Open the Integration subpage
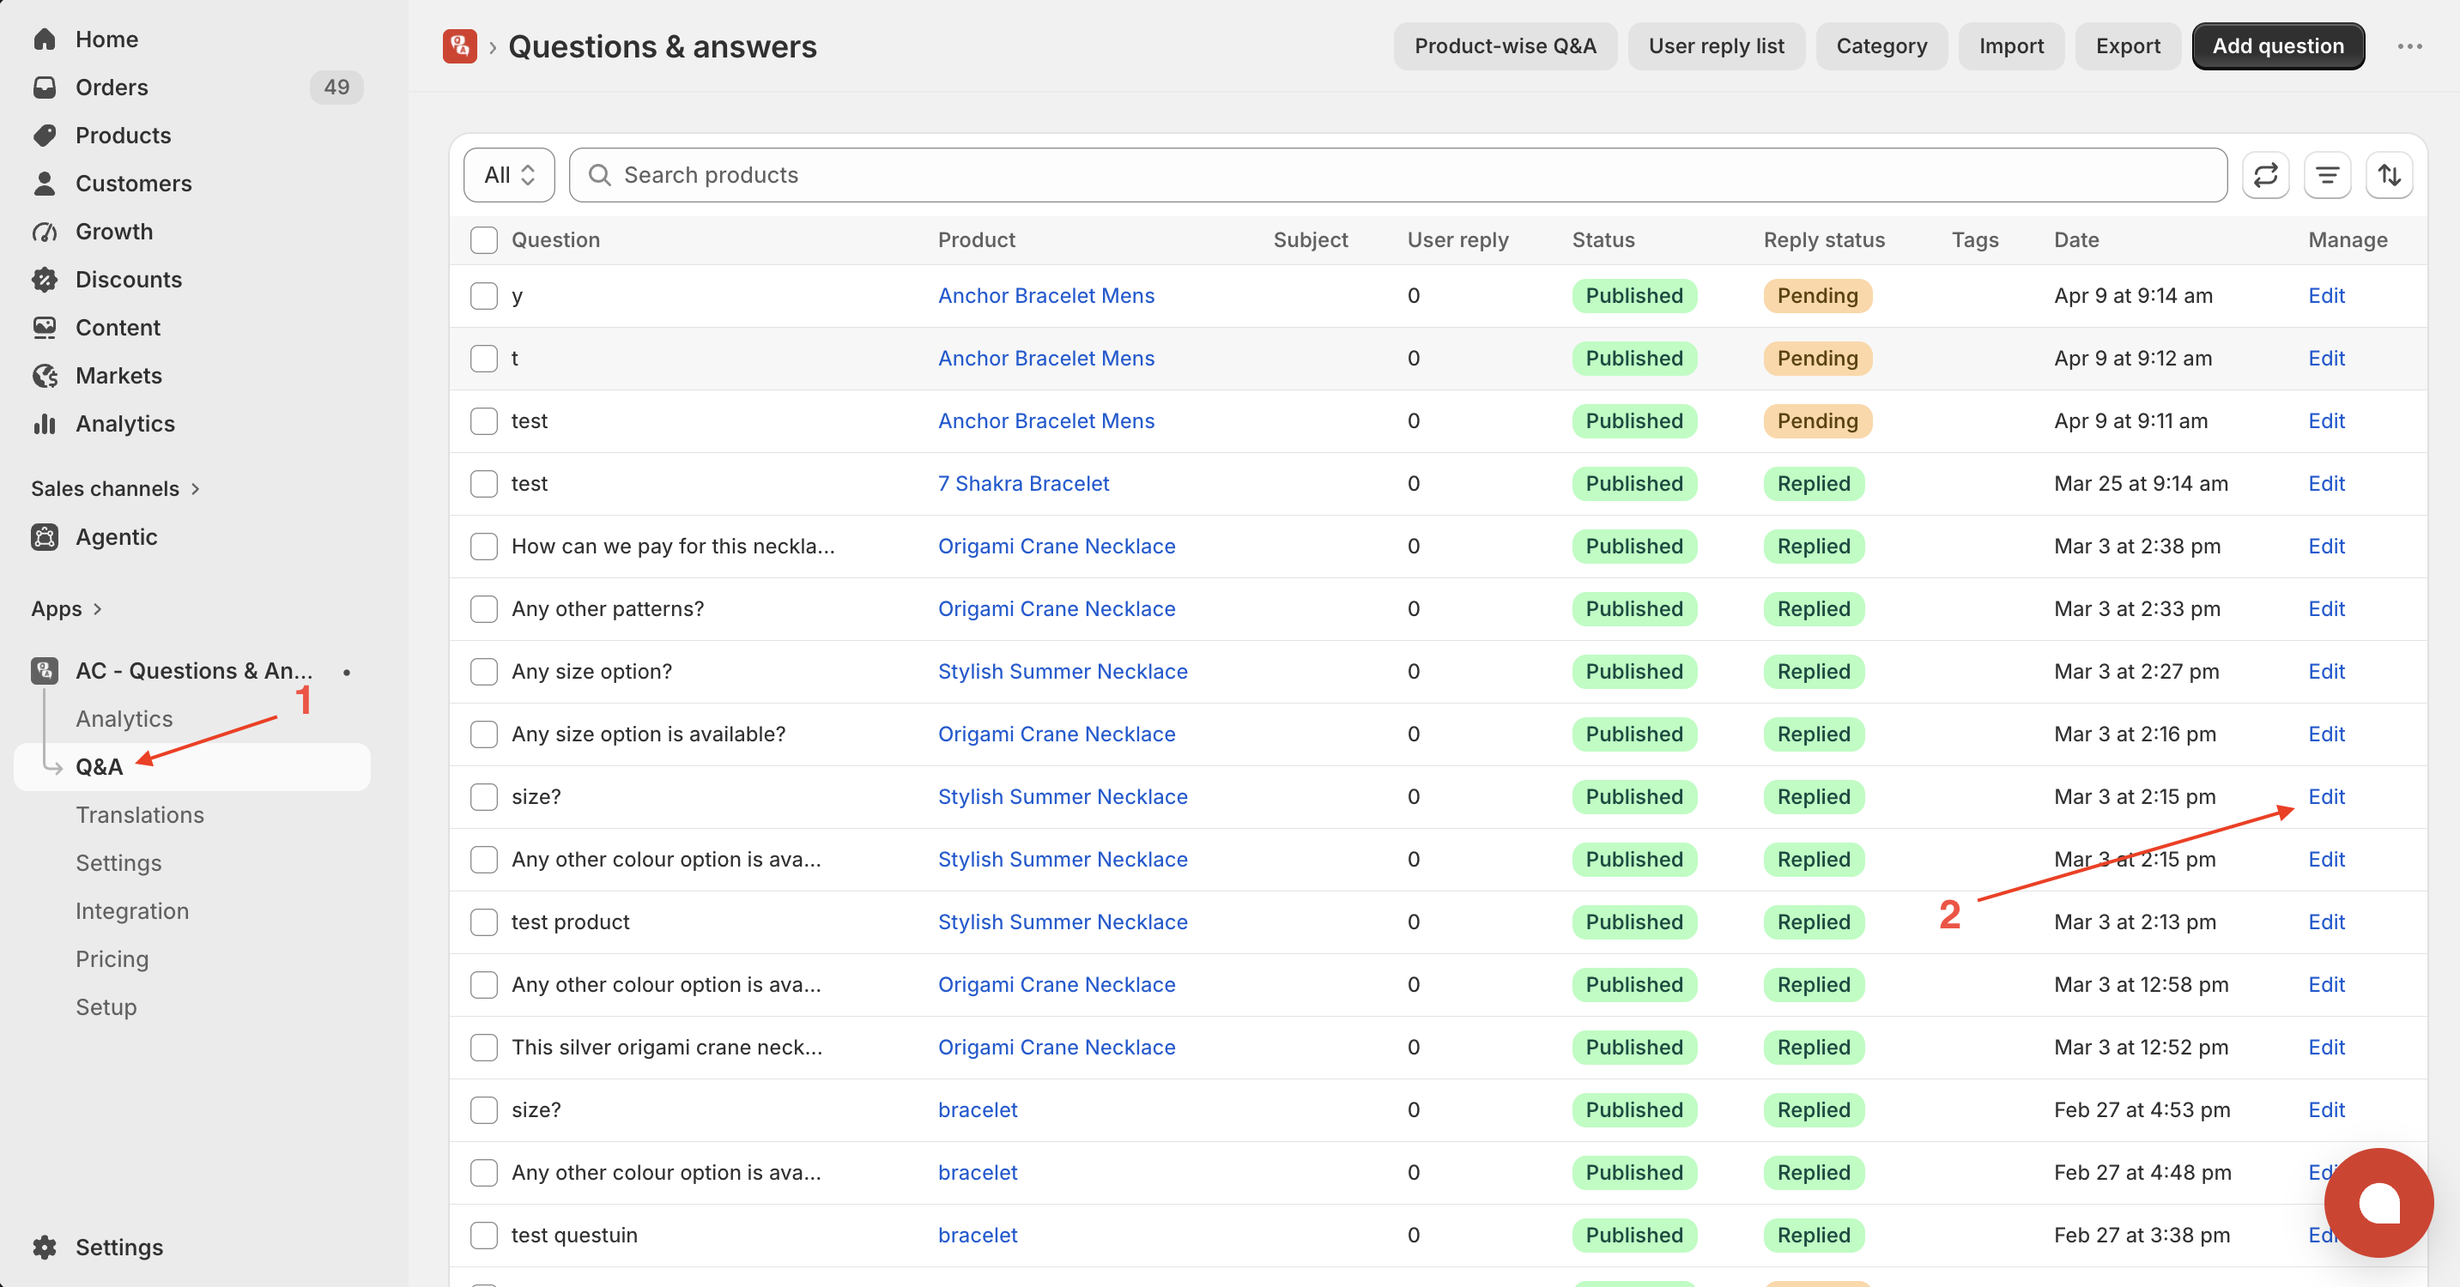2460x1287 pixels. 132,911
